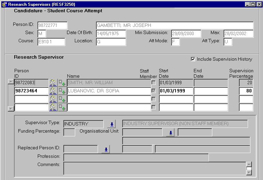Click person lookup icon for ID 98722083
The width and height of the screenshot is (263, 180).
coord(53,83)
